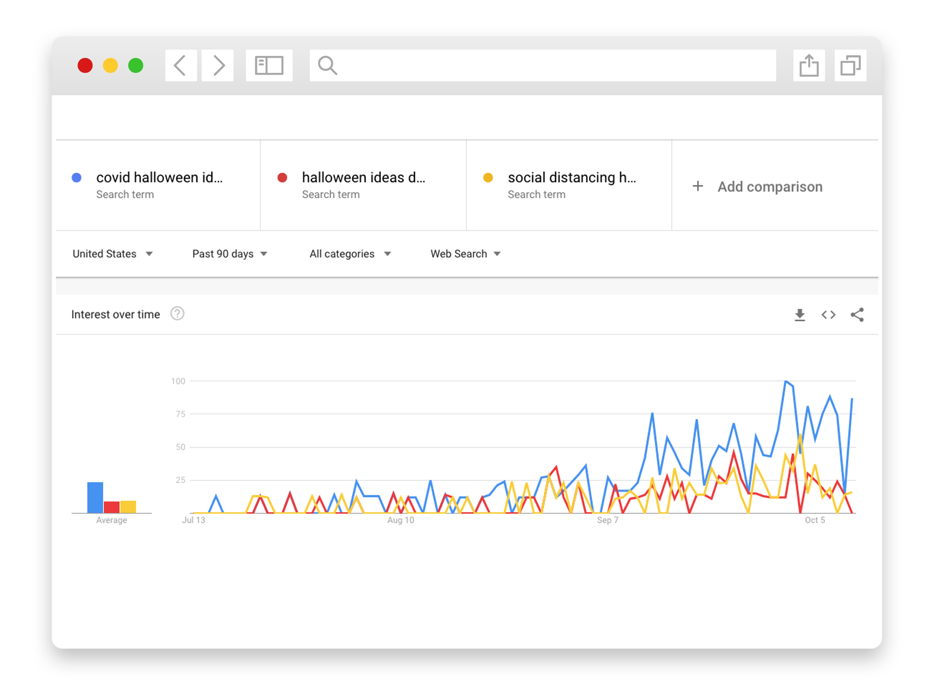
Task: Click the blue Average bar in chart
Action: click(95, 497)
